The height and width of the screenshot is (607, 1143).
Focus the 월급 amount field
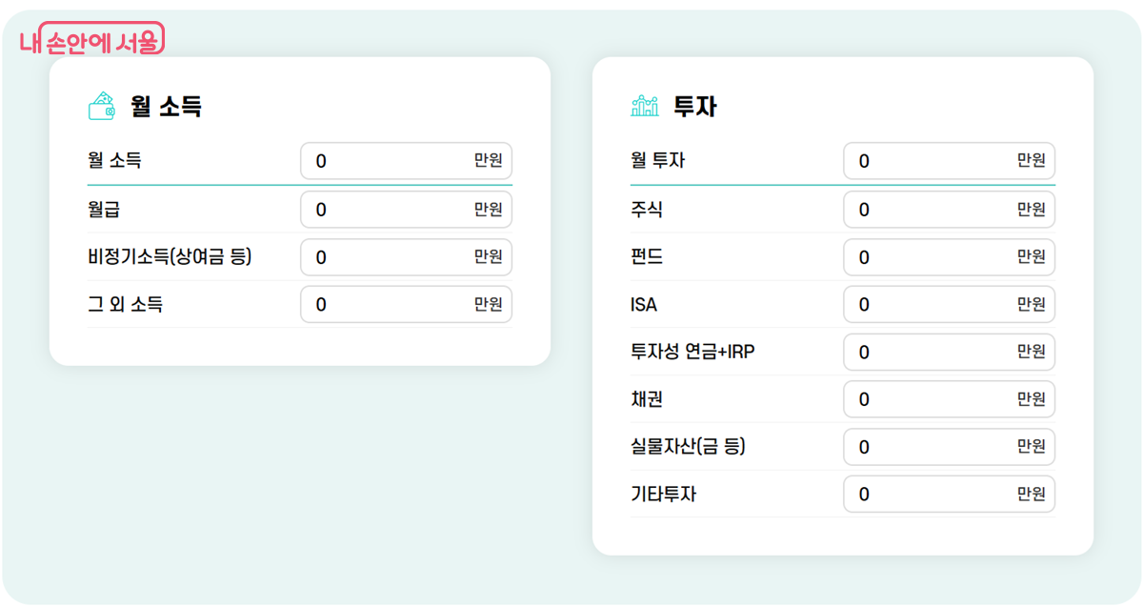click(x=391, y=210)
